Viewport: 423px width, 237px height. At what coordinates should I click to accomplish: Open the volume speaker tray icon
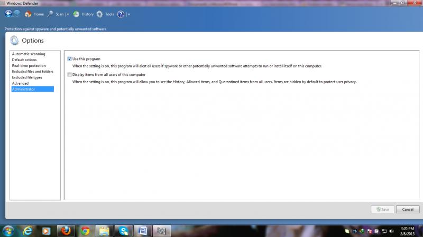(392, 231)
